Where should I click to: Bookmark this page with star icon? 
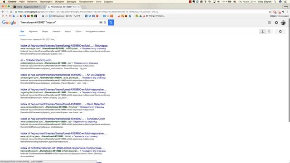pyautogui.click(x=270, y=12)
